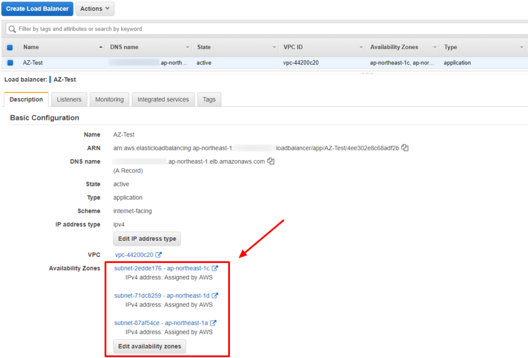Open subnet-2edde176 using its external link icon
Image resolution: width=528 pixels, height=358 pixels.
tap(215, 268)
